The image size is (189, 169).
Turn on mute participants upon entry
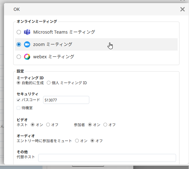click(77, 141)
